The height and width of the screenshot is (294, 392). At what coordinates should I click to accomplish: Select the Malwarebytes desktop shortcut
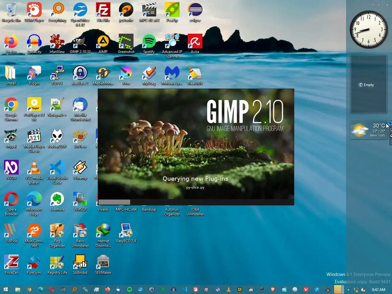(172, 75)
